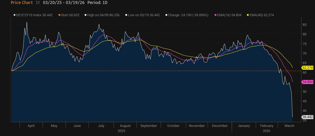Click the EMA(16) 54.804 legend entry
Image resolution: width=315 pixels, height=136 pixels.
point(228,15)
